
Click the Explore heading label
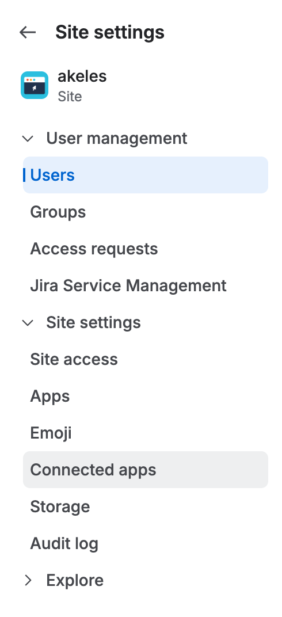[x=75, y=580]
